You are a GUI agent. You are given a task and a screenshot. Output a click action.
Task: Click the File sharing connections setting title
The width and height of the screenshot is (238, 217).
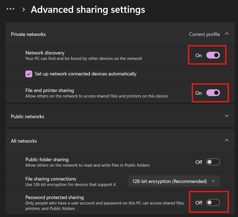[51, 179]
